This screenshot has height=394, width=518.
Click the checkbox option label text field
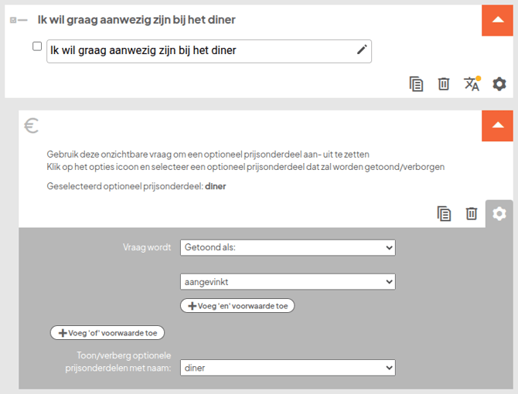click(201, 51)
